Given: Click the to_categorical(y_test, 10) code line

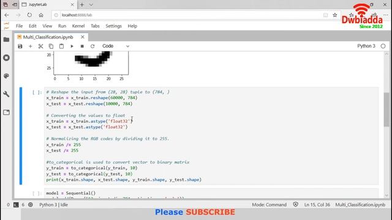Looking at the screenshot, I should tap(89, 174).
